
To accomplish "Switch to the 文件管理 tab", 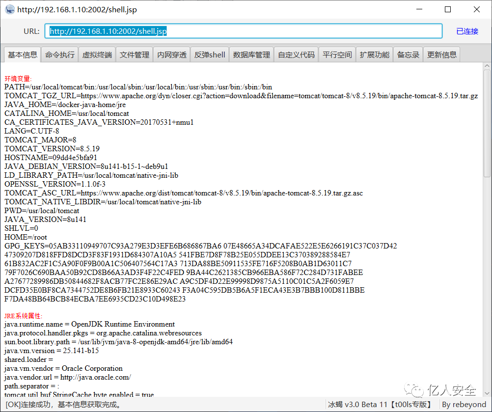I will [135, 55].
